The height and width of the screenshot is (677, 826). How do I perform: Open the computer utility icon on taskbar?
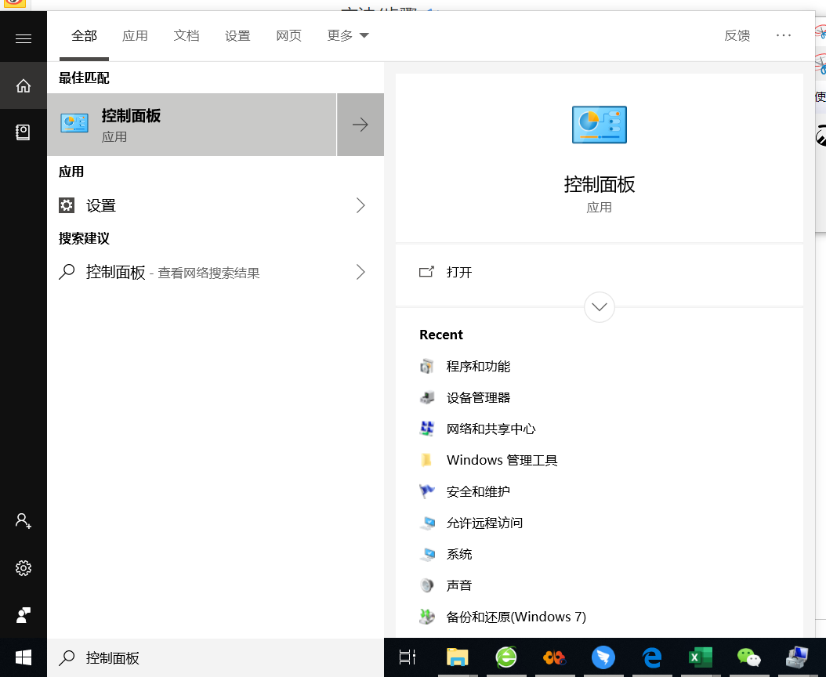797,657
